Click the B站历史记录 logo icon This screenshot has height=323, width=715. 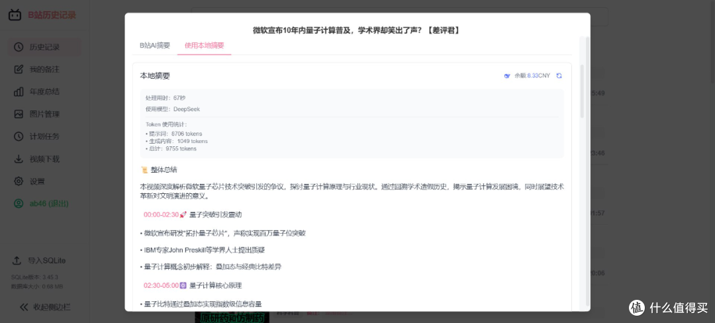click(x=15, y=15)
